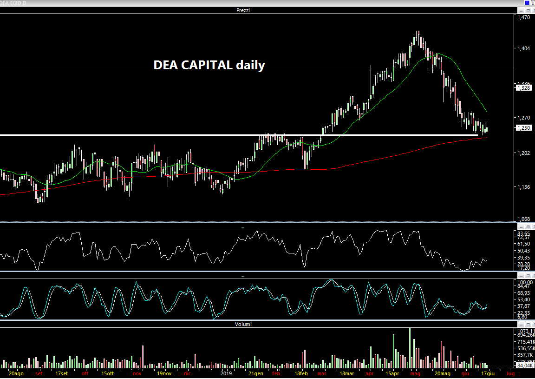
Task: Click the 50,43 indicator scale value
Action: pos(524,251)
